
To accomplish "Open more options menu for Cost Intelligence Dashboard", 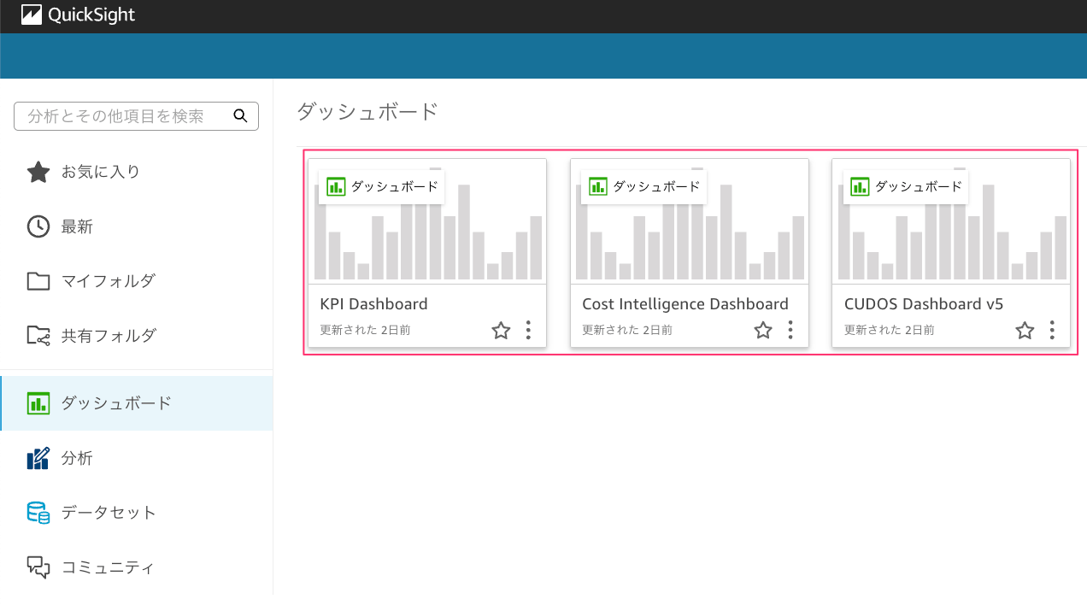I will pos(790,330).
